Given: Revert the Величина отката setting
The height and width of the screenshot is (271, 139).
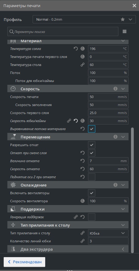Looking at the screenshot, I should click(83, 161).
